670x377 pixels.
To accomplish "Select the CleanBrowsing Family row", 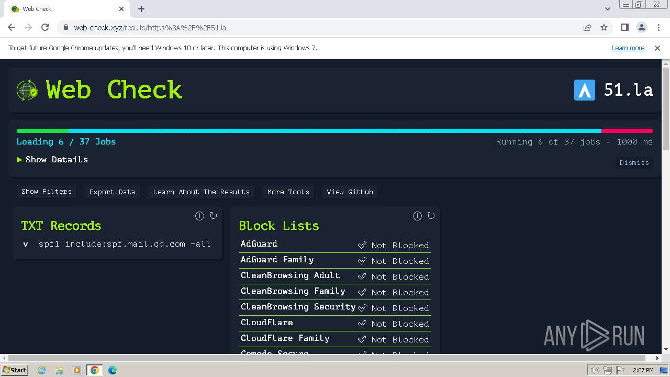I will tap(335, 292).
